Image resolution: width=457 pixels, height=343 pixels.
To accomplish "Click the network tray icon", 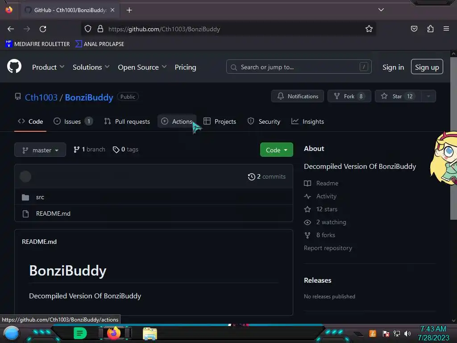I will pos(397,333).
